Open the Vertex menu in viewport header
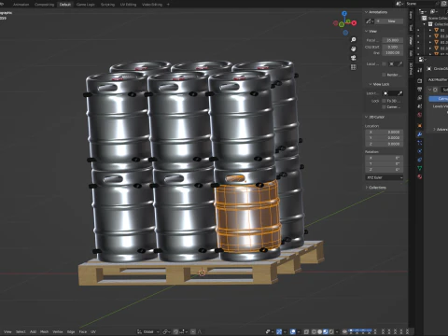The width and height of the screenshot is (448, 336). coord(58,331)
